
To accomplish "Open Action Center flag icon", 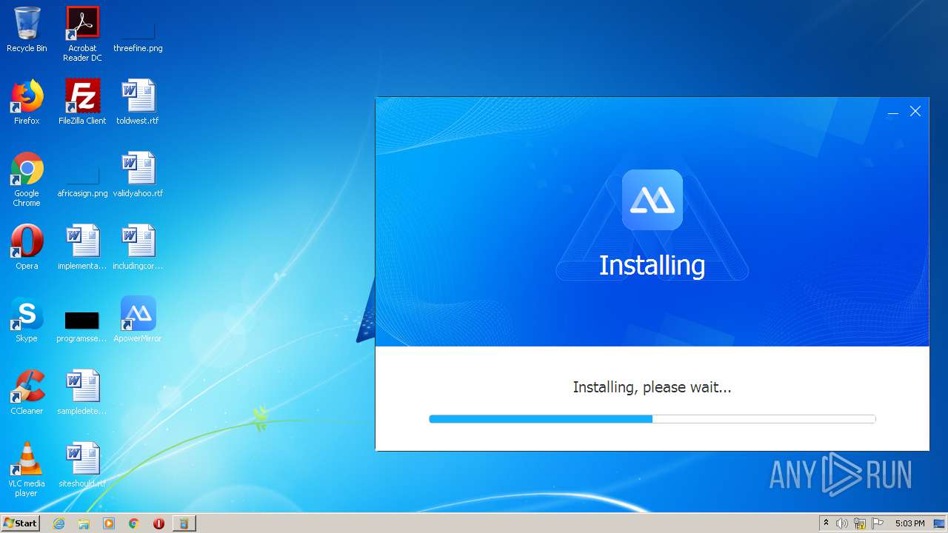I will pos(878,523).
